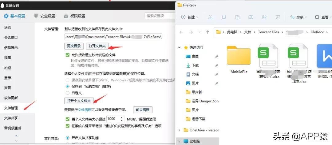Select 热键 in settings sidebar

[x=8, y=68]
